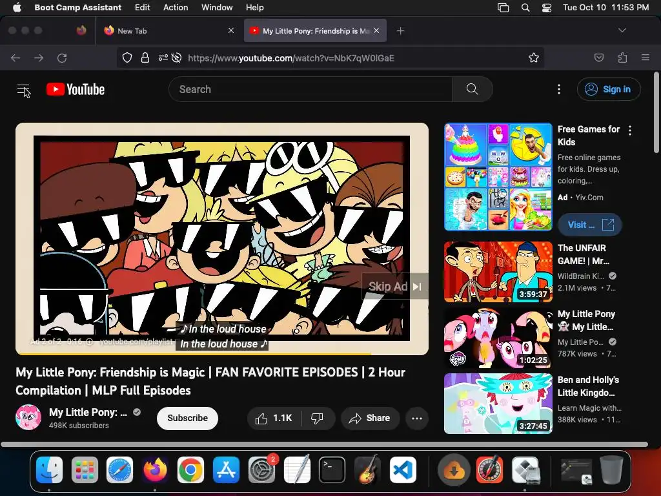Open the Apple menu

(17, 8)
